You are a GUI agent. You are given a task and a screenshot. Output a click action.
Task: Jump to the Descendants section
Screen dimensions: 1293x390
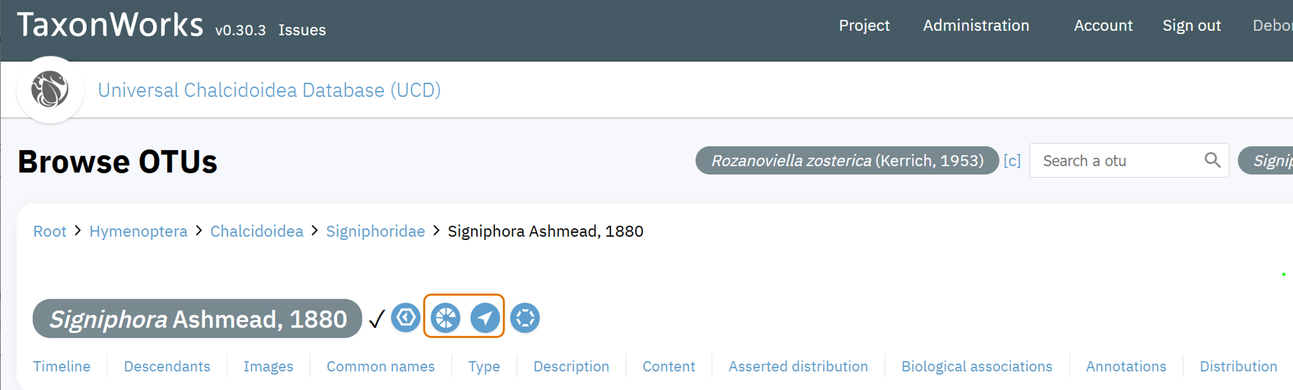167,366
